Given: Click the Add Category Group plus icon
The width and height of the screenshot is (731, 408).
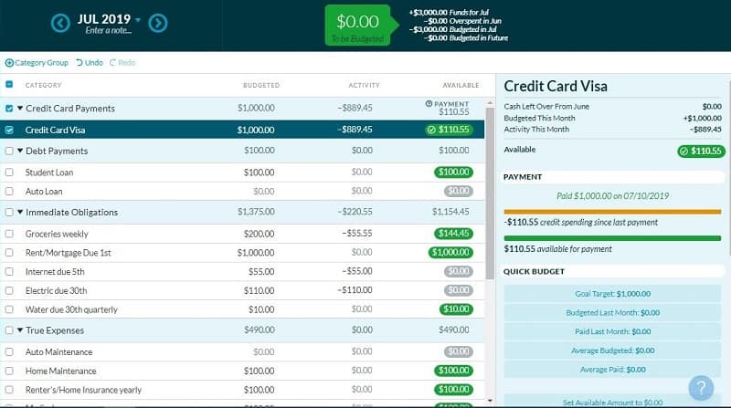Looking at the screenshot, I should (9, 63).
